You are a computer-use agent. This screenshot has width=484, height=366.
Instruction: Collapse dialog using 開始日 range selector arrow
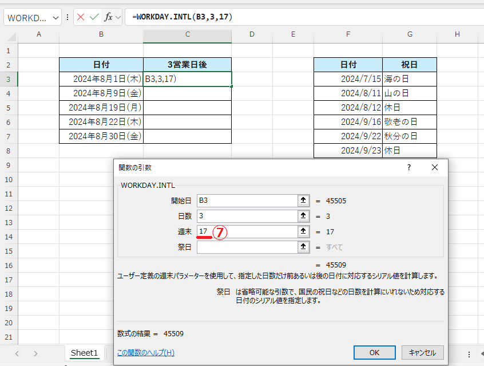[x=303, y=200]
